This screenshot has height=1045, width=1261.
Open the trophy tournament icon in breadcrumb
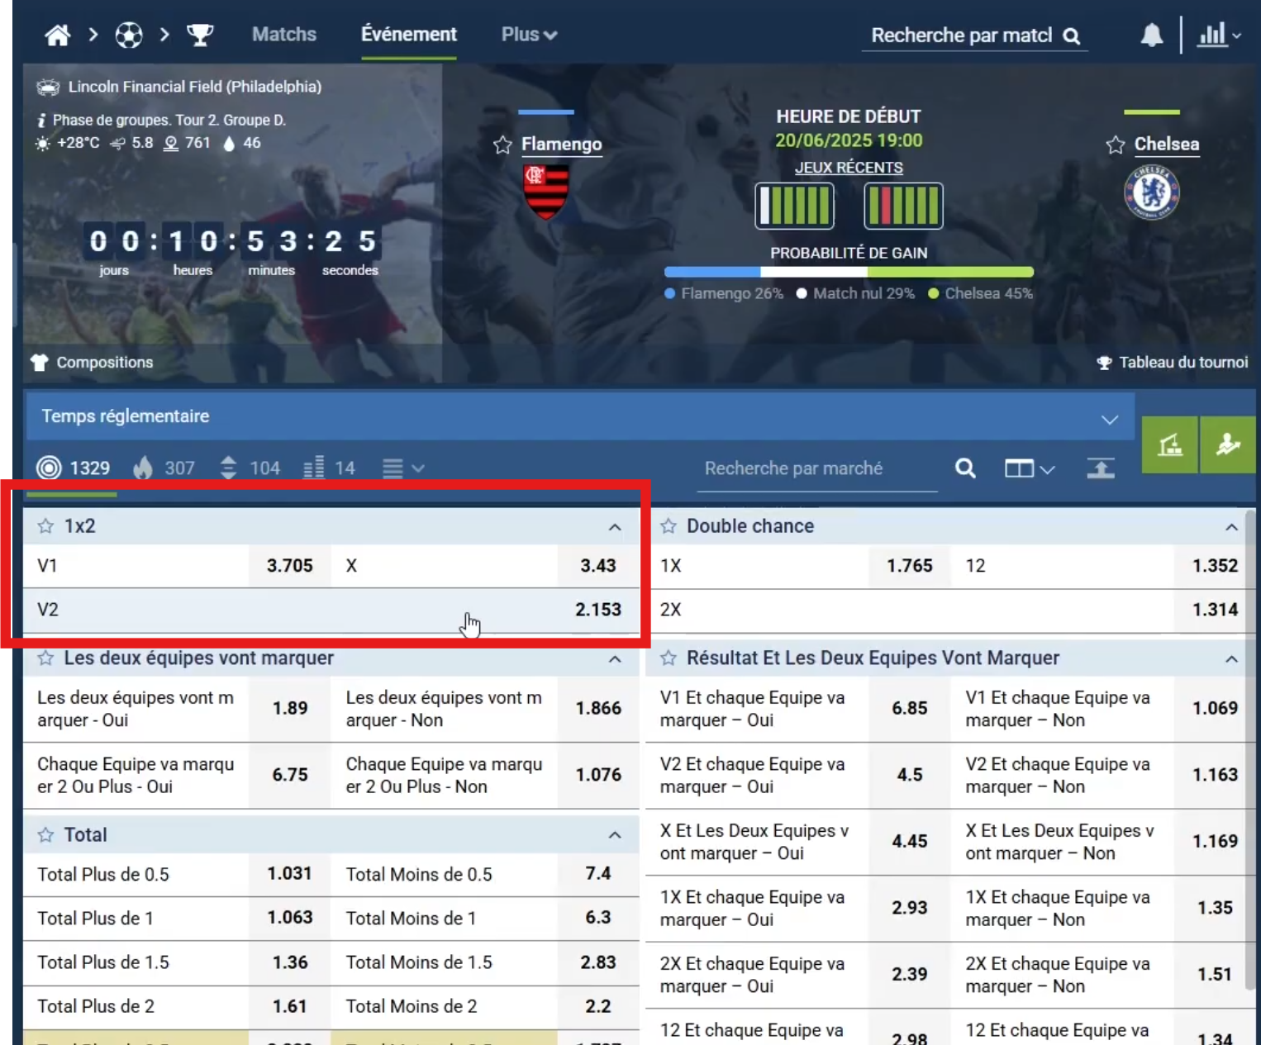tap(200, 35)
